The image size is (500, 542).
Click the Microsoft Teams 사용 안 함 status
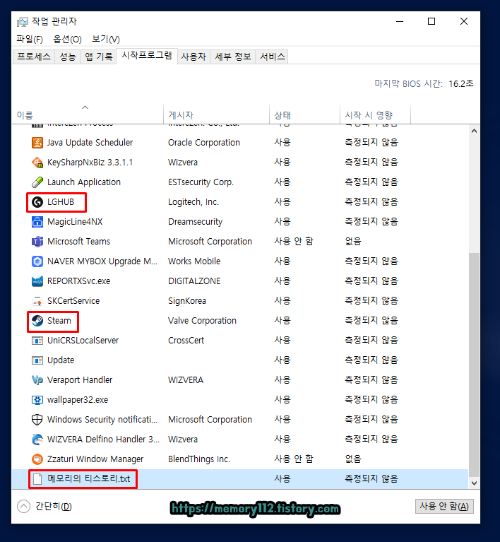coord(294,241)
